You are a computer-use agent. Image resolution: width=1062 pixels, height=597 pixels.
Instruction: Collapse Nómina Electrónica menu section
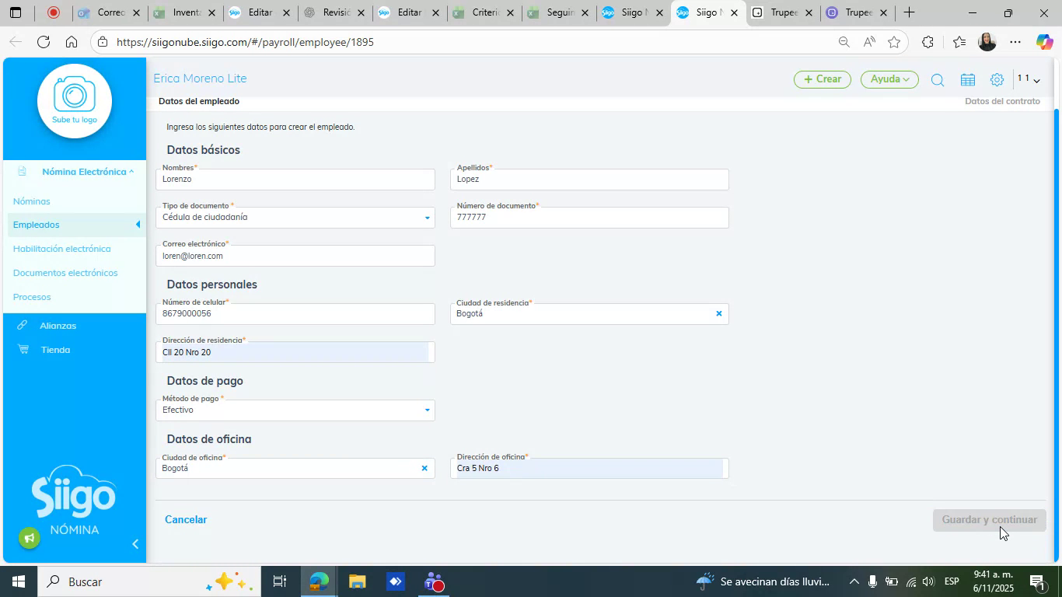pos(88,172)
